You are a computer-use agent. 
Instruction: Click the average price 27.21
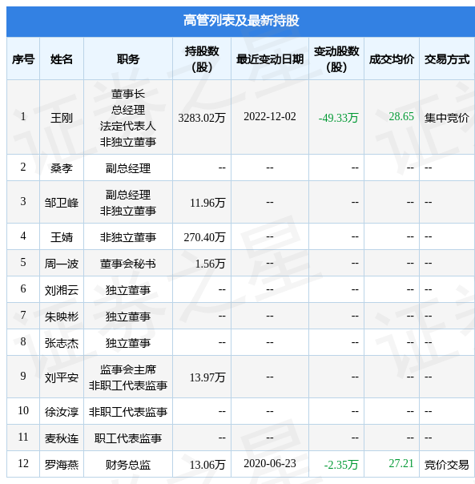(401, 464)
